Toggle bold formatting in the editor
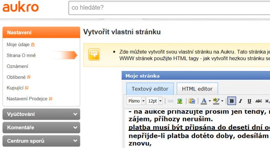Viewport: 270px width, 148px height. [232, 101]
